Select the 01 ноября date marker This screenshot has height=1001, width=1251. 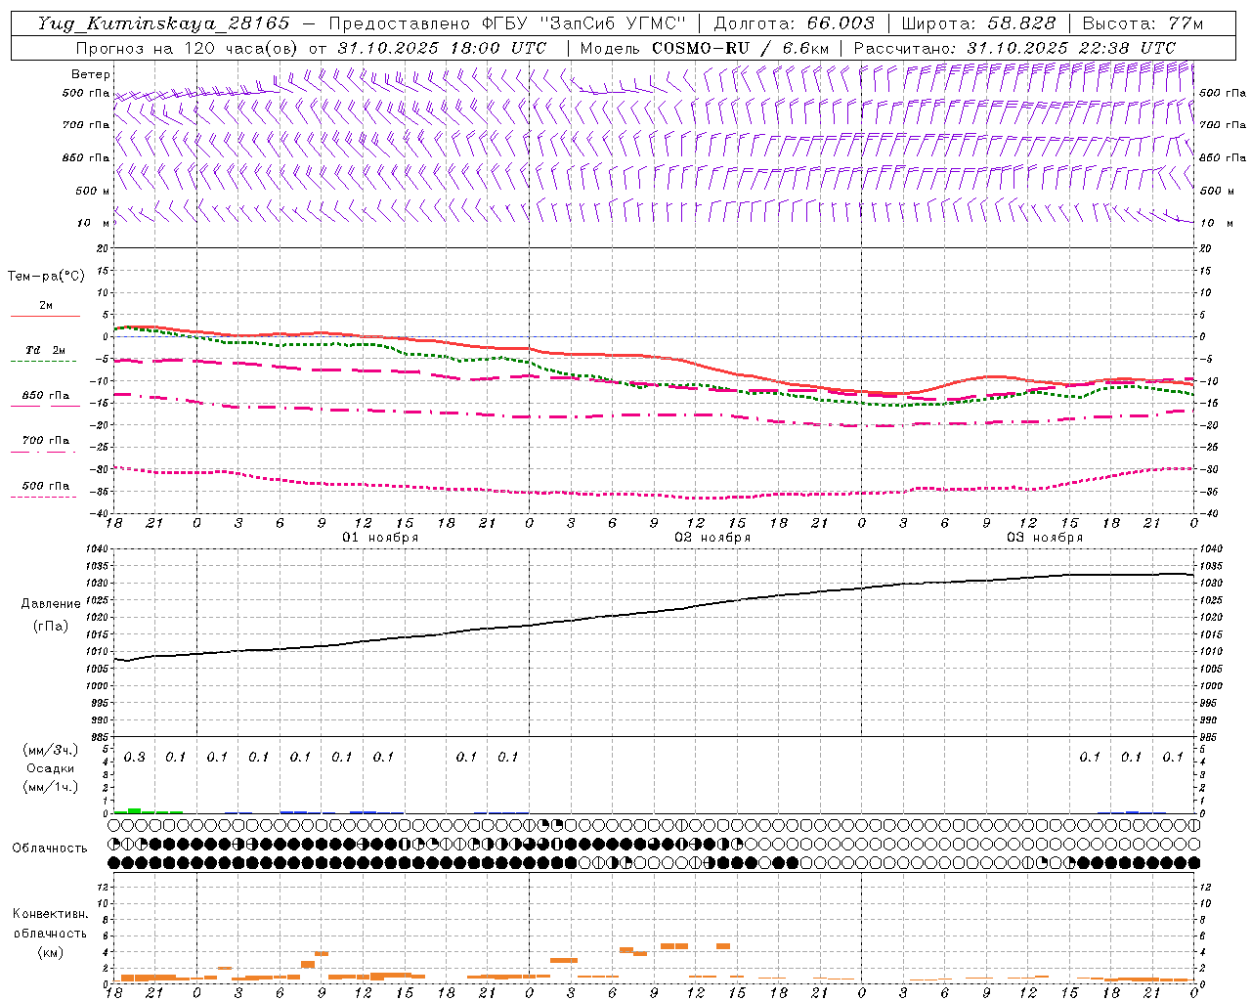point(379,538)
